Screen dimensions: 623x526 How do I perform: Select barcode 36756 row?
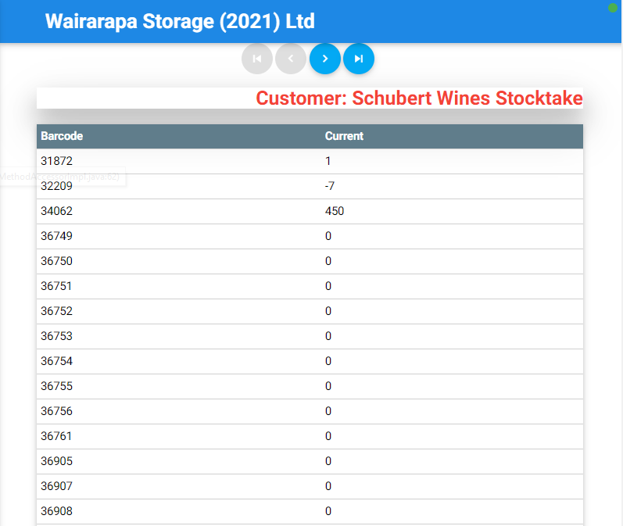pyautogui.click(x=55, y=411)
